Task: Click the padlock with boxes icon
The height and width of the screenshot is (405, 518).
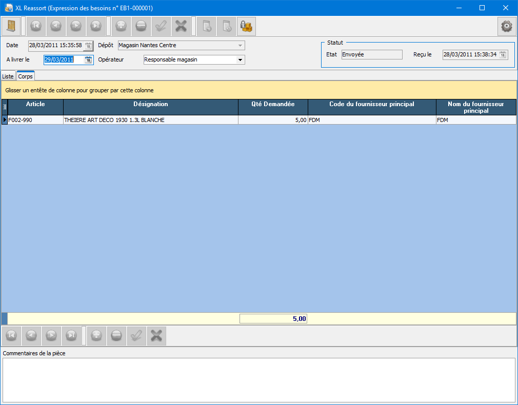Action: click(246, 26)
